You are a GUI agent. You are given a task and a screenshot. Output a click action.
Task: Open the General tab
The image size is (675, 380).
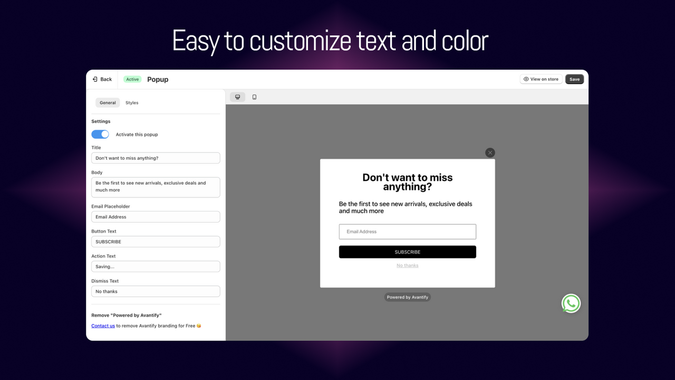(x=108, y=103)
